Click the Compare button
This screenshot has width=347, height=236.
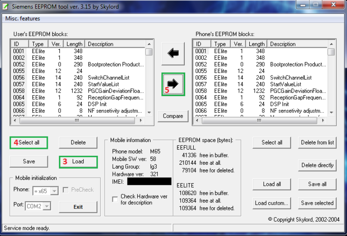tap(173, 116)
